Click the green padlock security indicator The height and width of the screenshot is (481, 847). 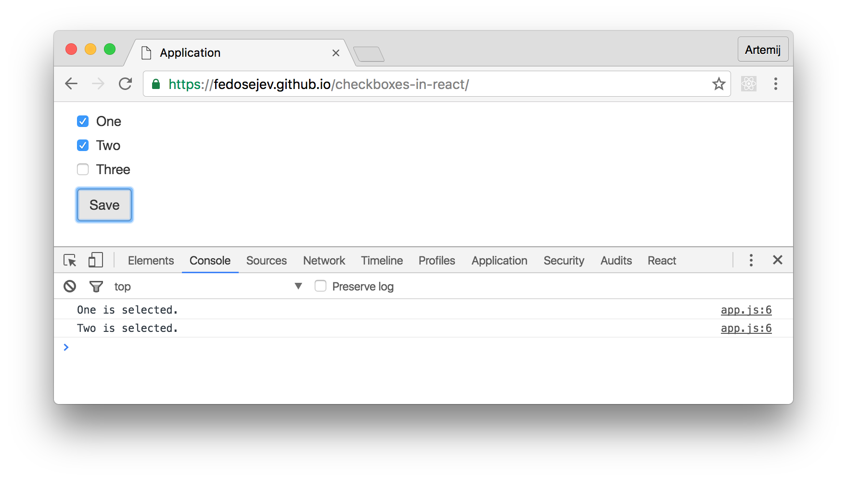pyautogui.click(x=155, y=84)
